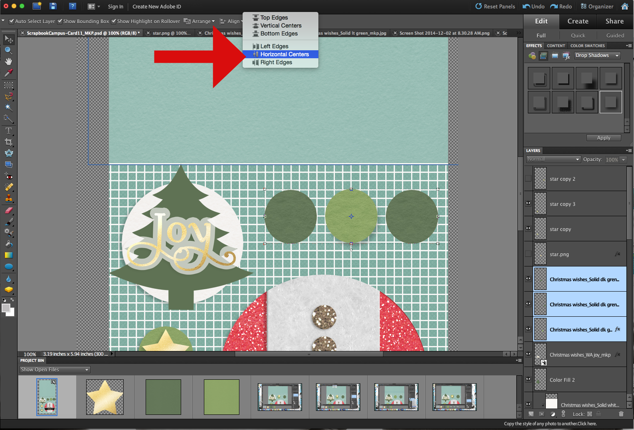The image size is (634, 430).
Task: Select the Zoom tool
Action: coord(8,50)
